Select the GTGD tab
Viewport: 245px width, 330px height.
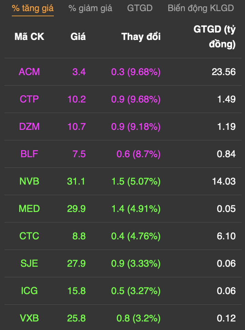140,8
